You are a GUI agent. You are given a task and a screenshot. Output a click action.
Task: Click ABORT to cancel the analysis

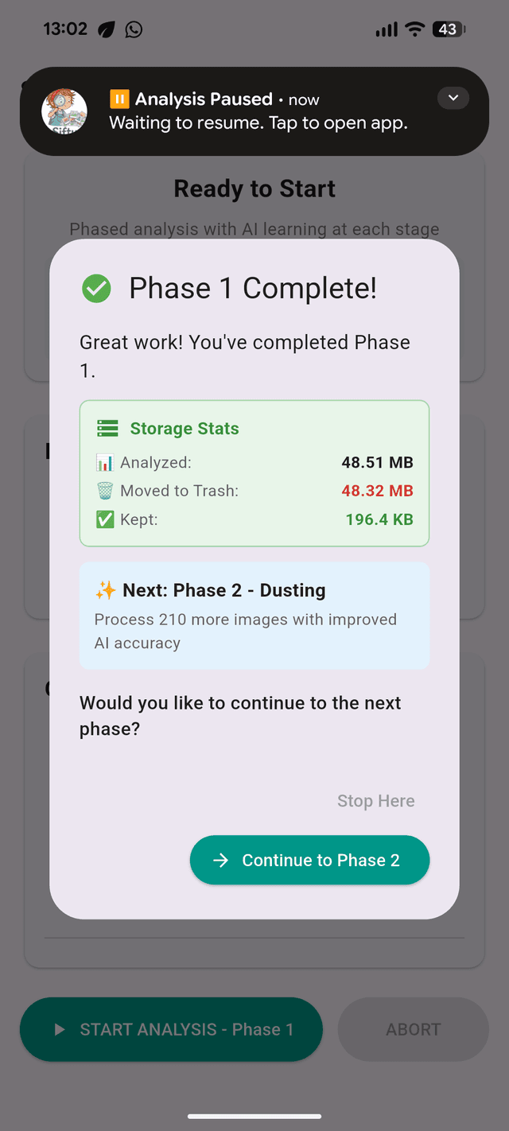click(x=413, y=1029)
